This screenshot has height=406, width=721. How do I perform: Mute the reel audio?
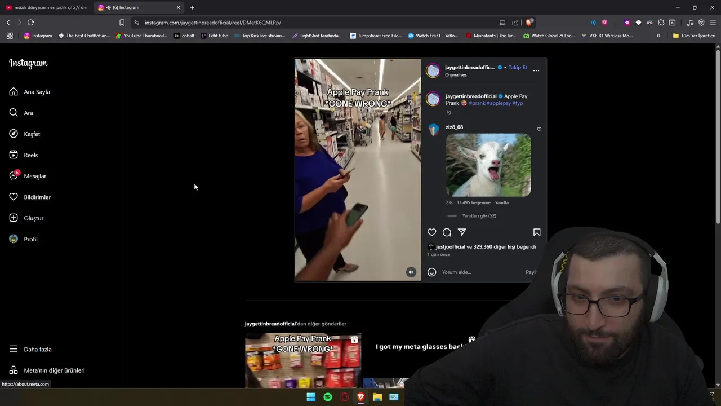click(x=411, y=272)
